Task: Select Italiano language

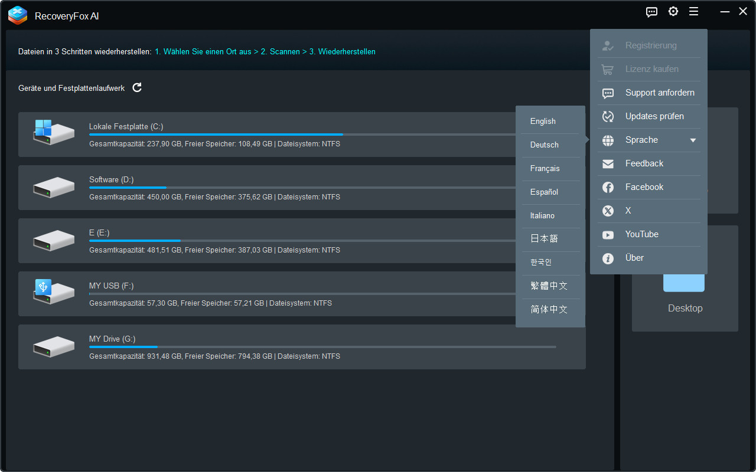Action: (550, 215)
